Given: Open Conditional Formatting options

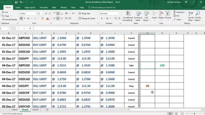Looking at the screenshot, I should pos(128,16).
